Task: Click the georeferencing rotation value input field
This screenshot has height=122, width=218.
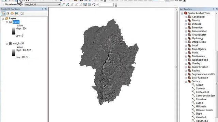Action: pos(106,4)
